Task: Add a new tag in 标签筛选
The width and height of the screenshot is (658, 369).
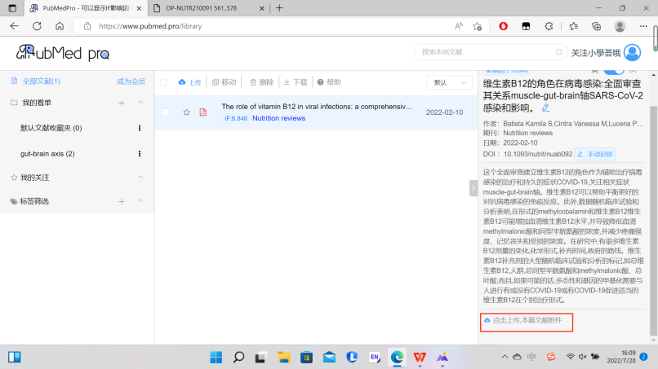Action: (x=122, y=202)
